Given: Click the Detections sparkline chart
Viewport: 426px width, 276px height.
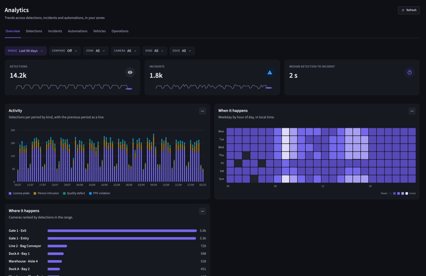Looking at the screenshot, I should pos(74,87).
